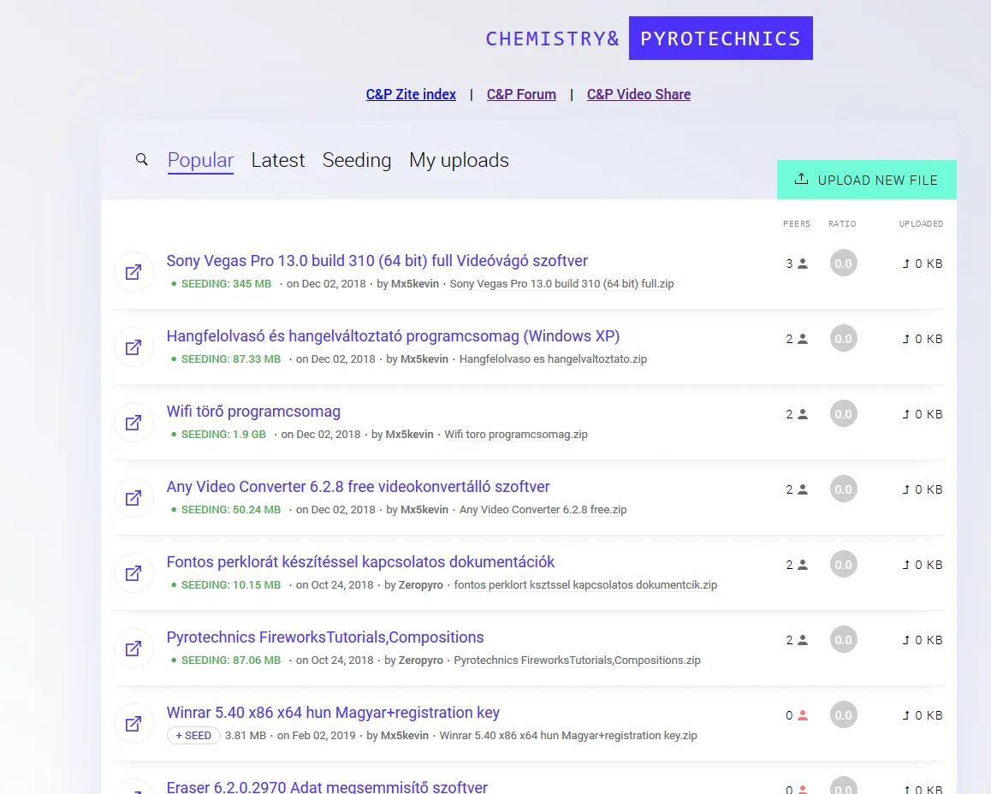
Task: Click SEEDING: 10.15 MB status text
Action: coord(231,584)
